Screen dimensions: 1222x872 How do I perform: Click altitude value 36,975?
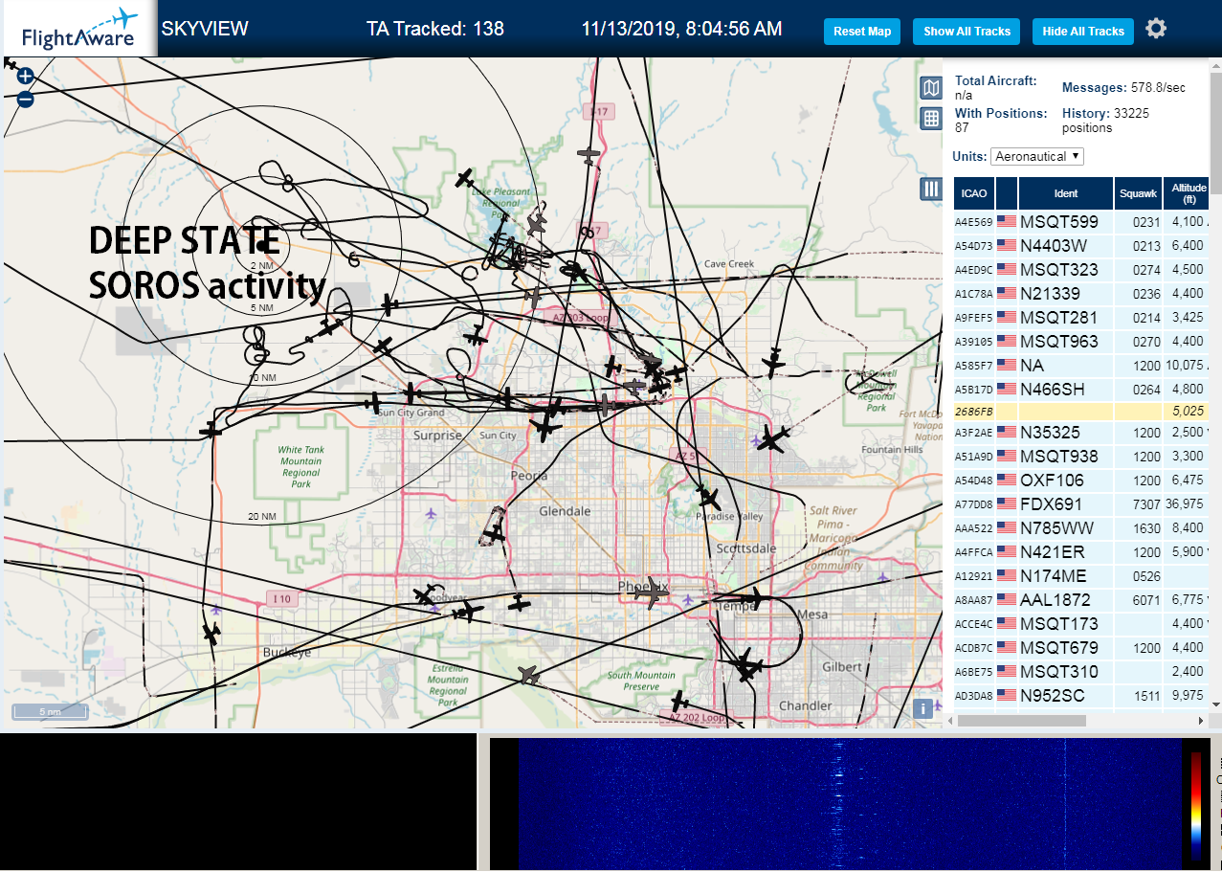pos(1186,504)
